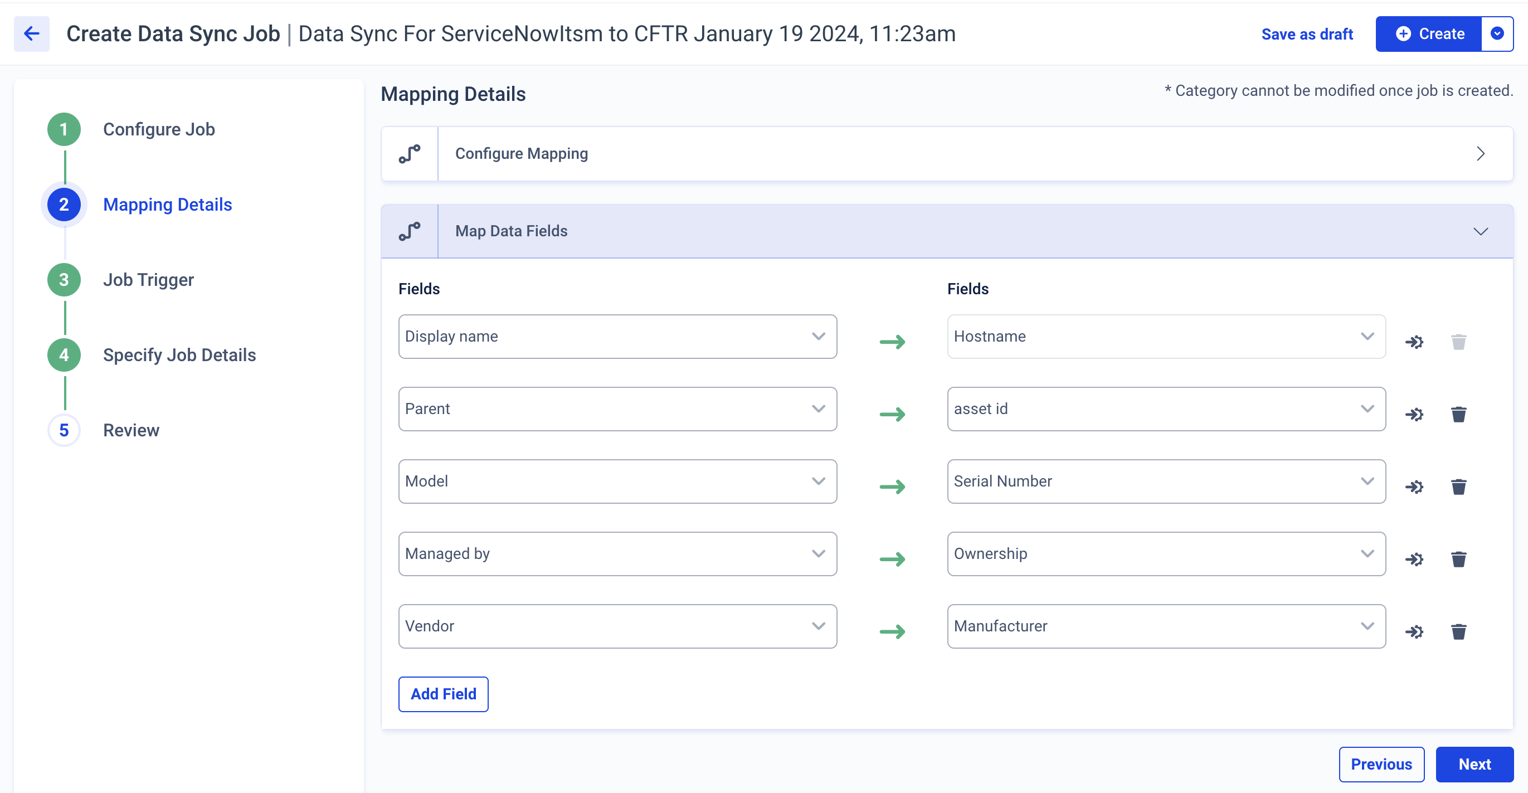This screenshot has width=1528, height=793.
Task: Open transform icon for Hostname row
Action: (1414, 342)
